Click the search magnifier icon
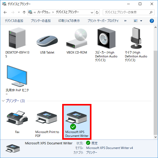Viewport: 158px width, 158px height. (x=151, y=12)
